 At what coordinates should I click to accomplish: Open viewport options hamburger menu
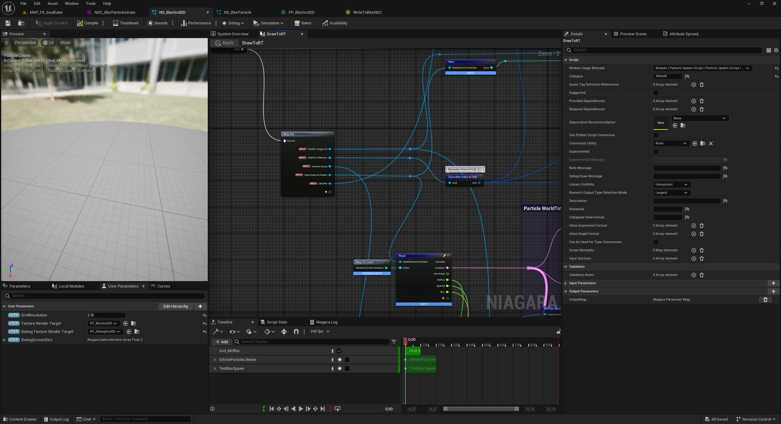(x=6, y=43)
